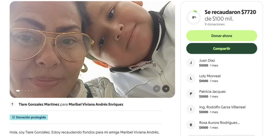This screenshot has height=136, width=273.
Task: Open organizer Tiare Gonzalez Martinez name
Action: coord(39,105)
